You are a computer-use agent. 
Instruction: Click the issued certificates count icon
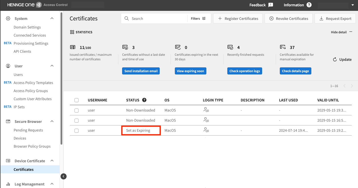pos(73,47)
